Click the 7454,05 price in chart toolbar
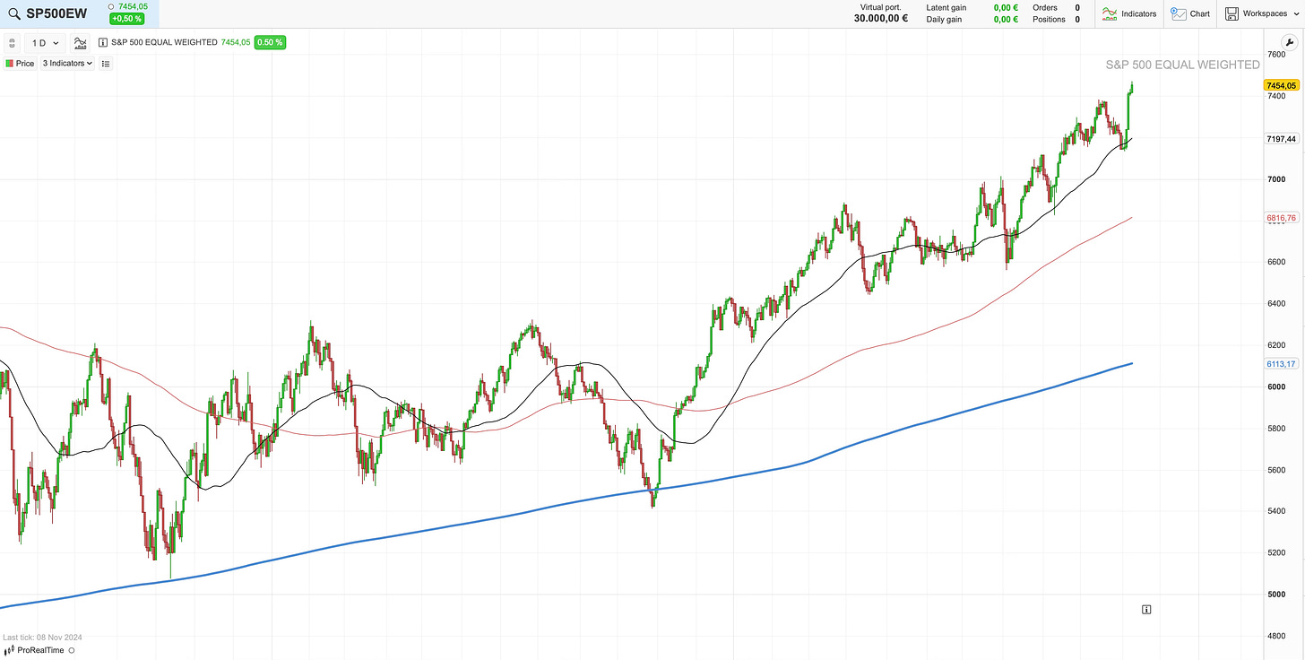The image size is (1305, 660). click(236, 42)
